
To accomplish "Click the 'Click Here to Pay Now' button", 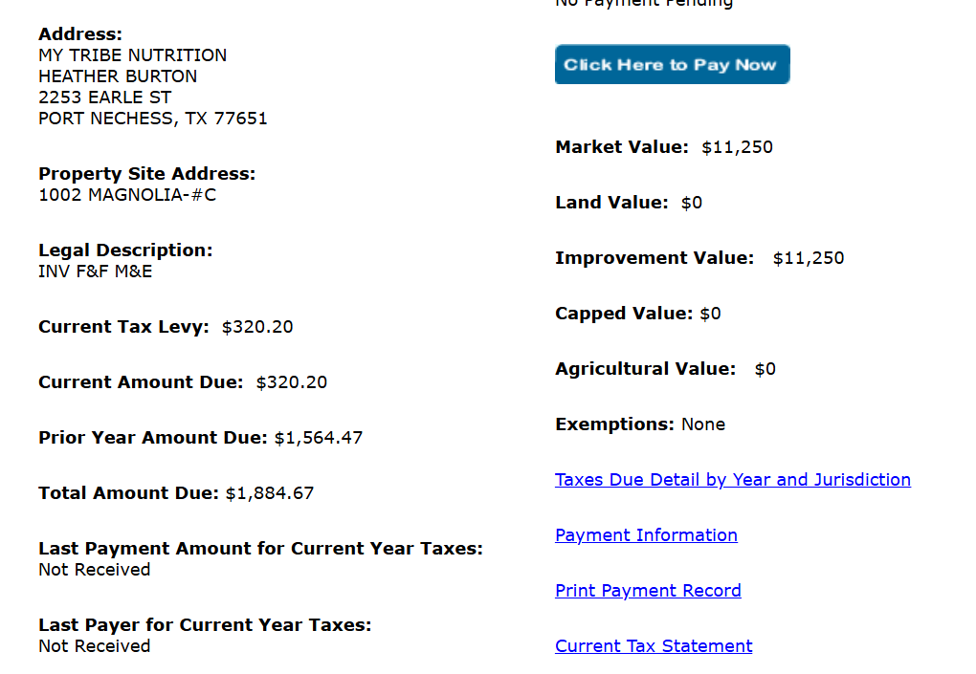I will [672, 65].
